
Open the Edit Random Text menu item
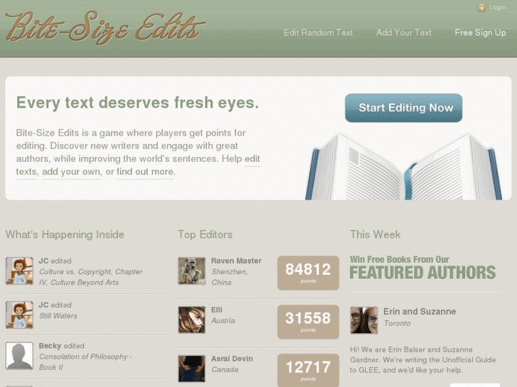click(x=318, y=33)
